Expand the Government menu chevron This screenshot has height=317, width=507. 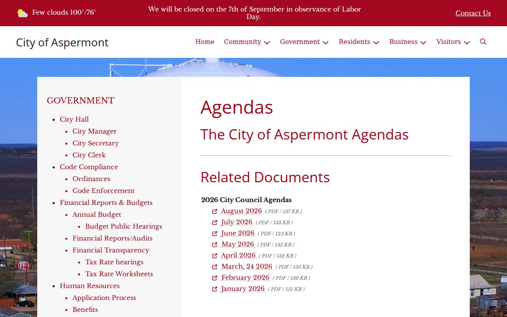[x=326, y=42]
